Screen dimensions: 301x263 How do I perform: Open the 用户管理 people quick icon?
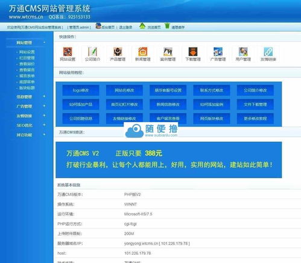tap(243, 52)
